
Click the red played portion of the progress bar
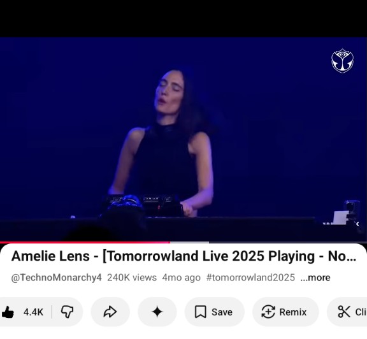coord(85,242)
